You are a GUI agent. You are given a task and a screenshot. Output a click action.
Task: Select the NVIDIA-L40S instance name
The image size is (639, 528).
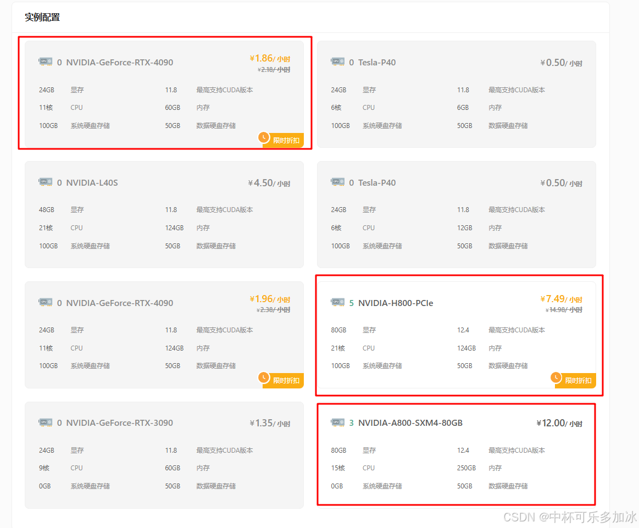click(92, 182)
